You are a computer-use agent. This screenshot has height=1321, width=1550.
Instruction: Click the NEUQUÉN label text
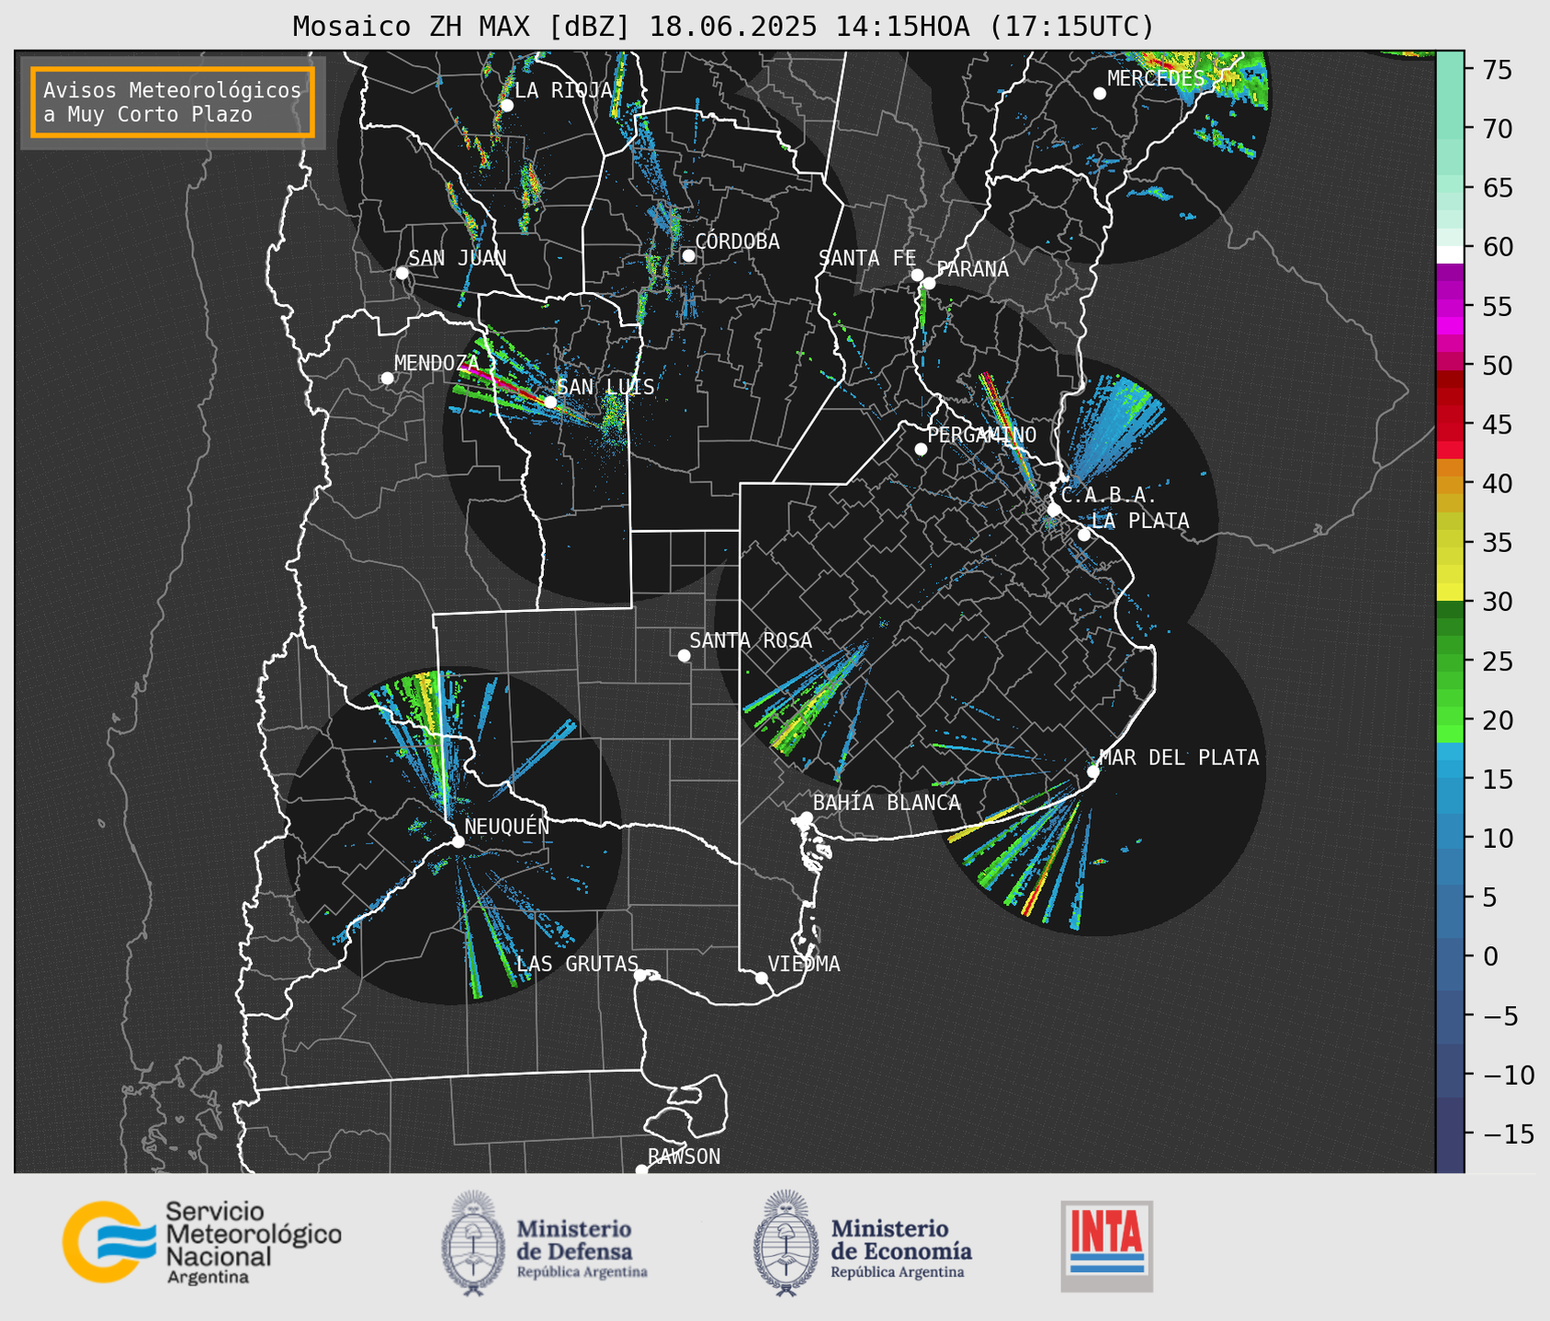tap(507, 827)
